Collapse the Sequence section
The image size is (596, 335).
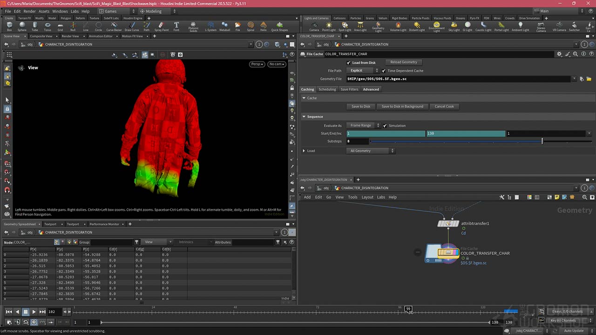(305, 117)
